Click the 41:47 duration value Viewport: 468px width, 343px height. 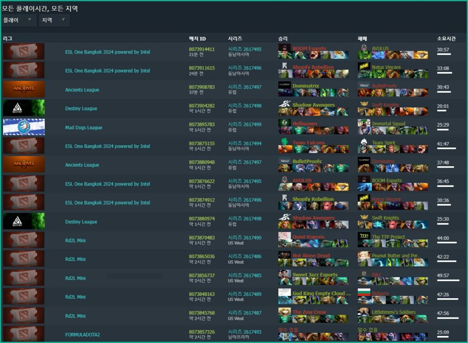tap(443, 144)
